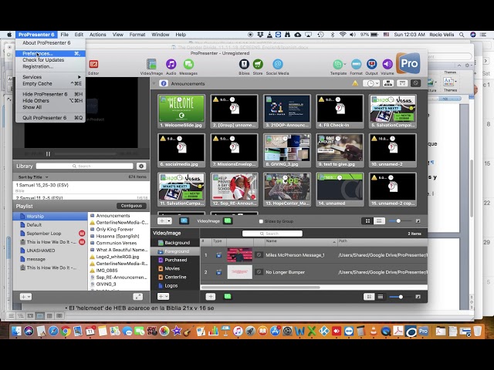This screenshot has height=370, width=494.
Task: Open the Messages toolbar icon
Action: 188,65
